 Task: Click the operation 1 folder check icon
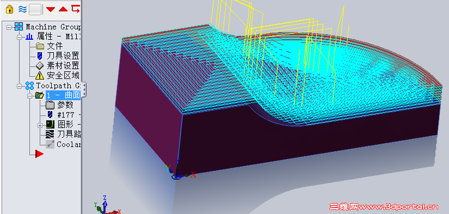point(40,95)
